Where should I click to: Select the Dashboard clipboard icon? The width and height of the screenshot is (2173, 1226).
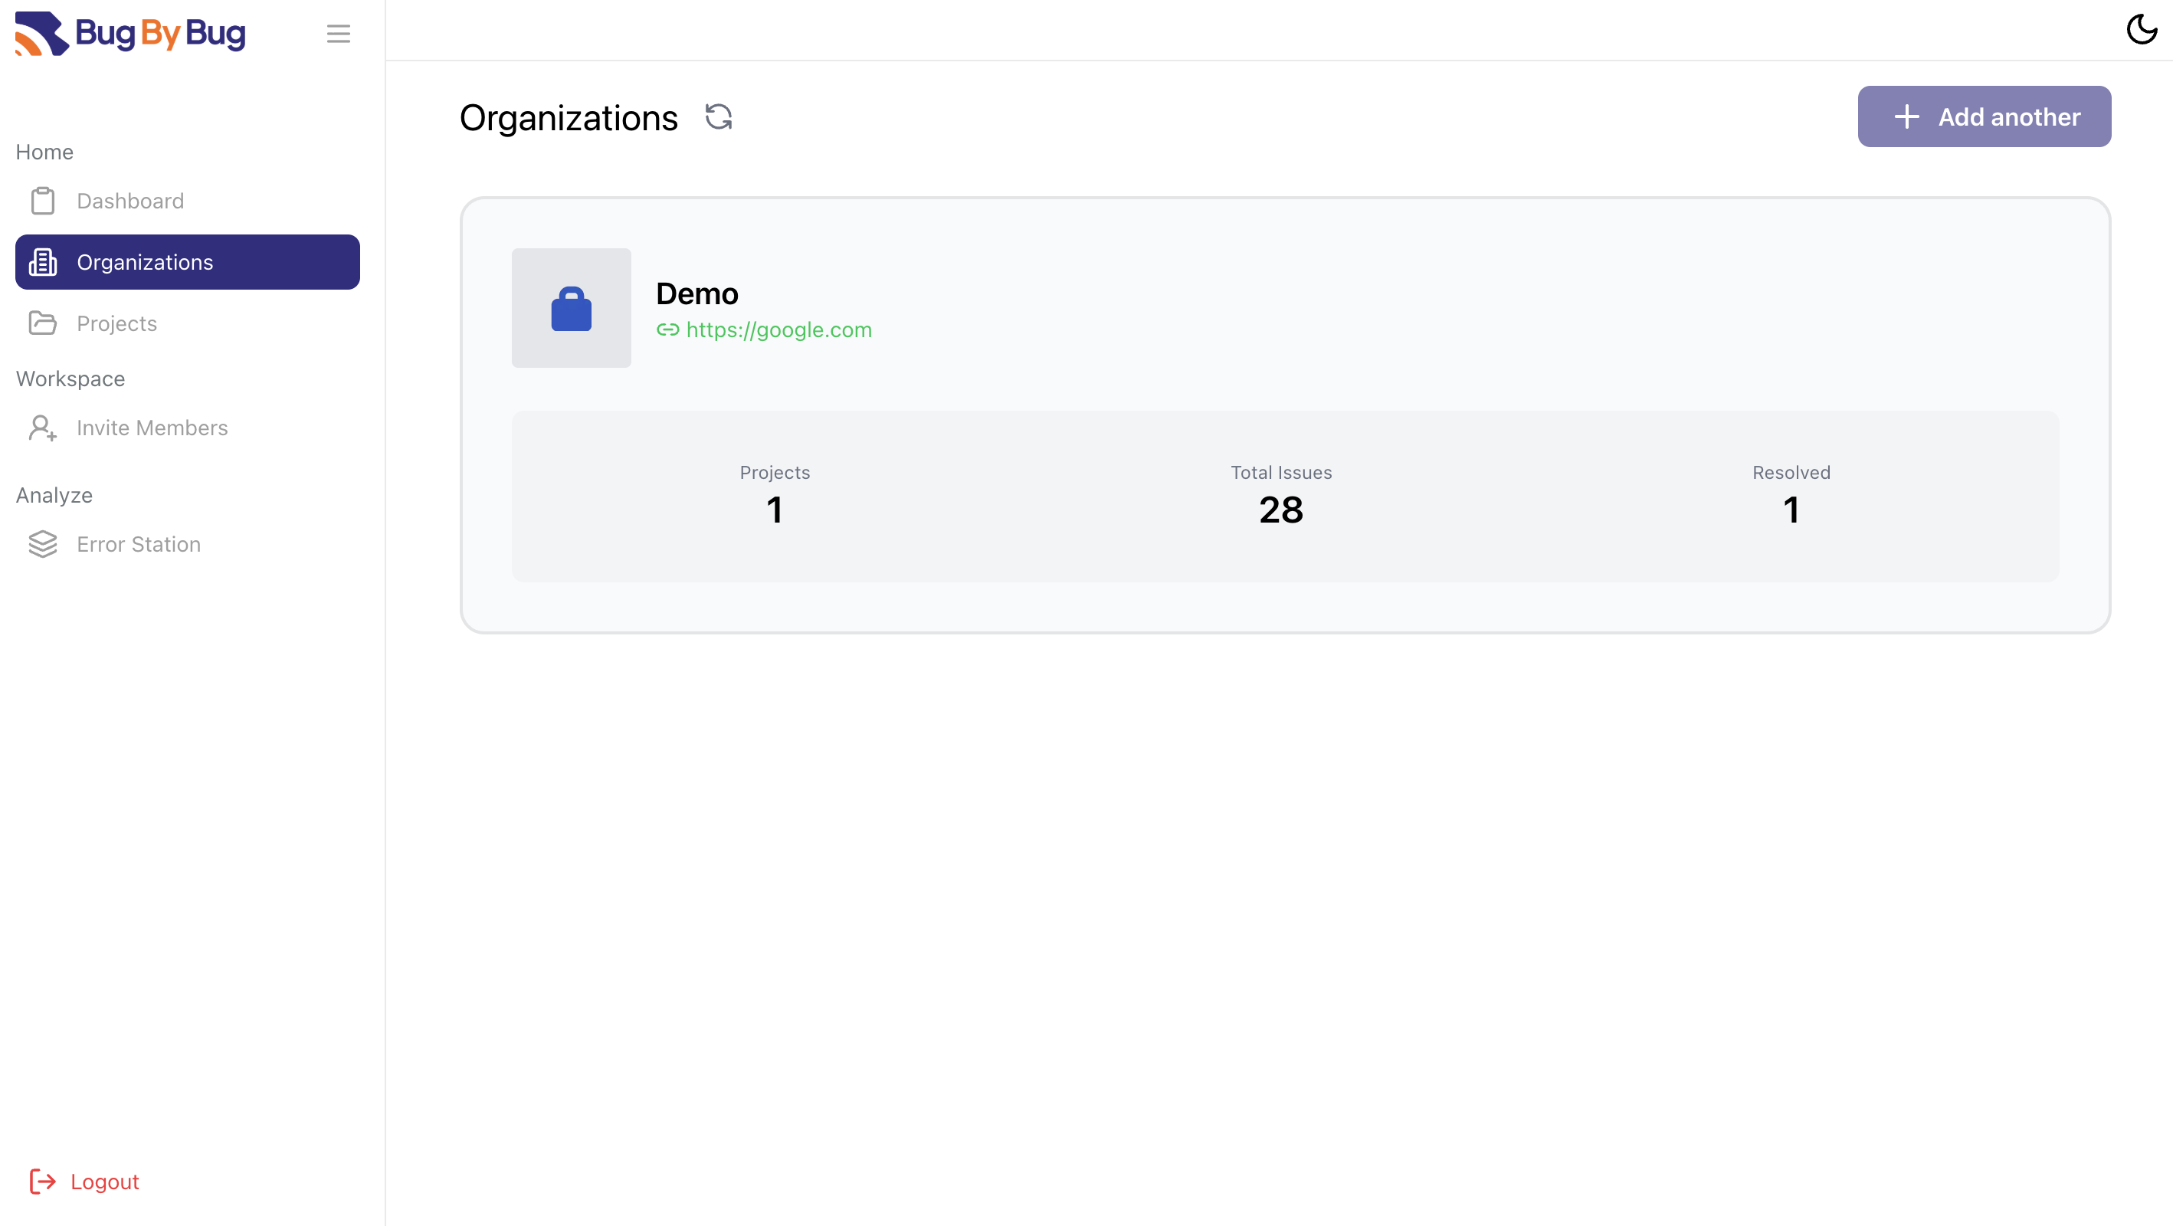[x=43, y=200]
